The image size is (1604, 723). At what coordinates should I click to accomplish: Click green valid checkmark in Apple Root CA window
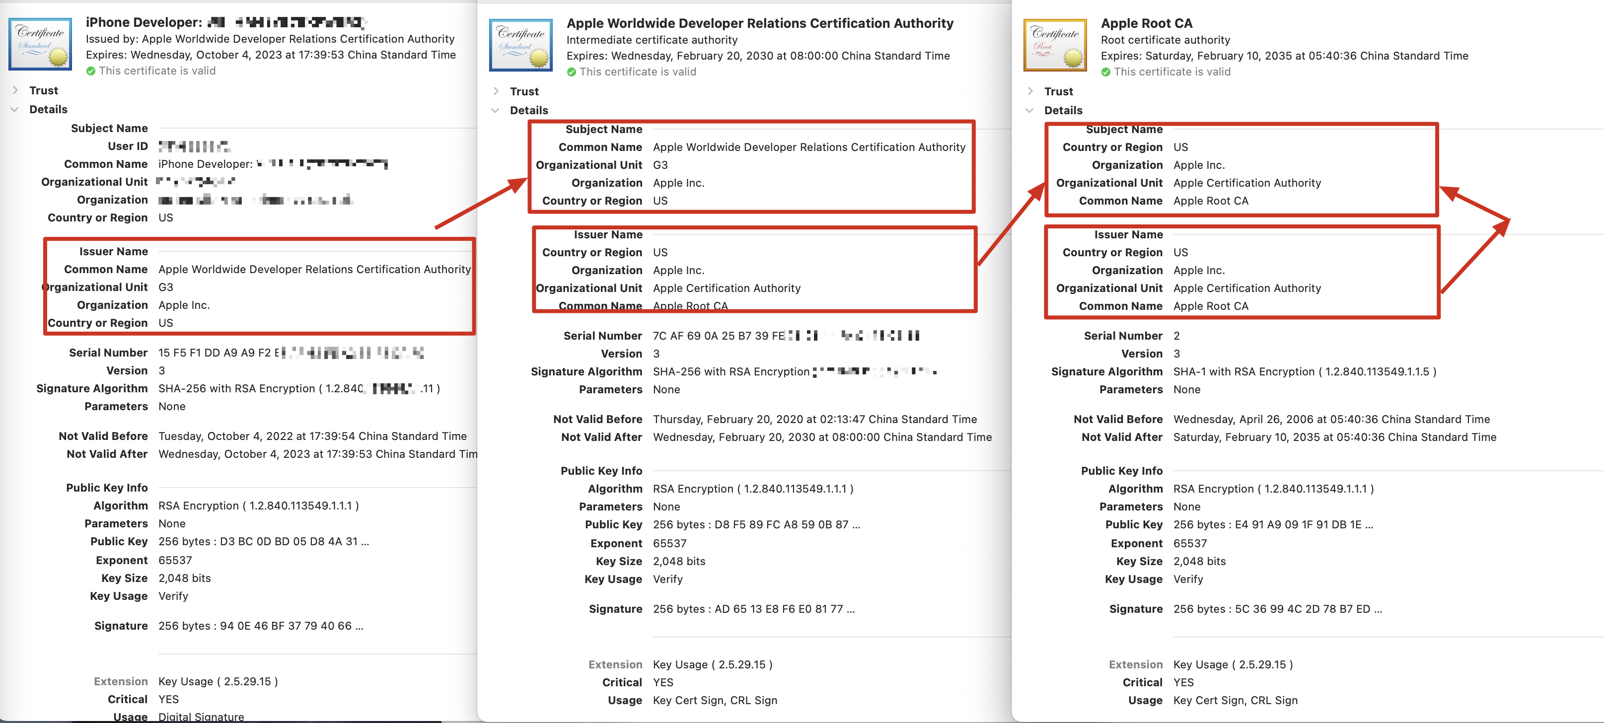[1106, 72]
